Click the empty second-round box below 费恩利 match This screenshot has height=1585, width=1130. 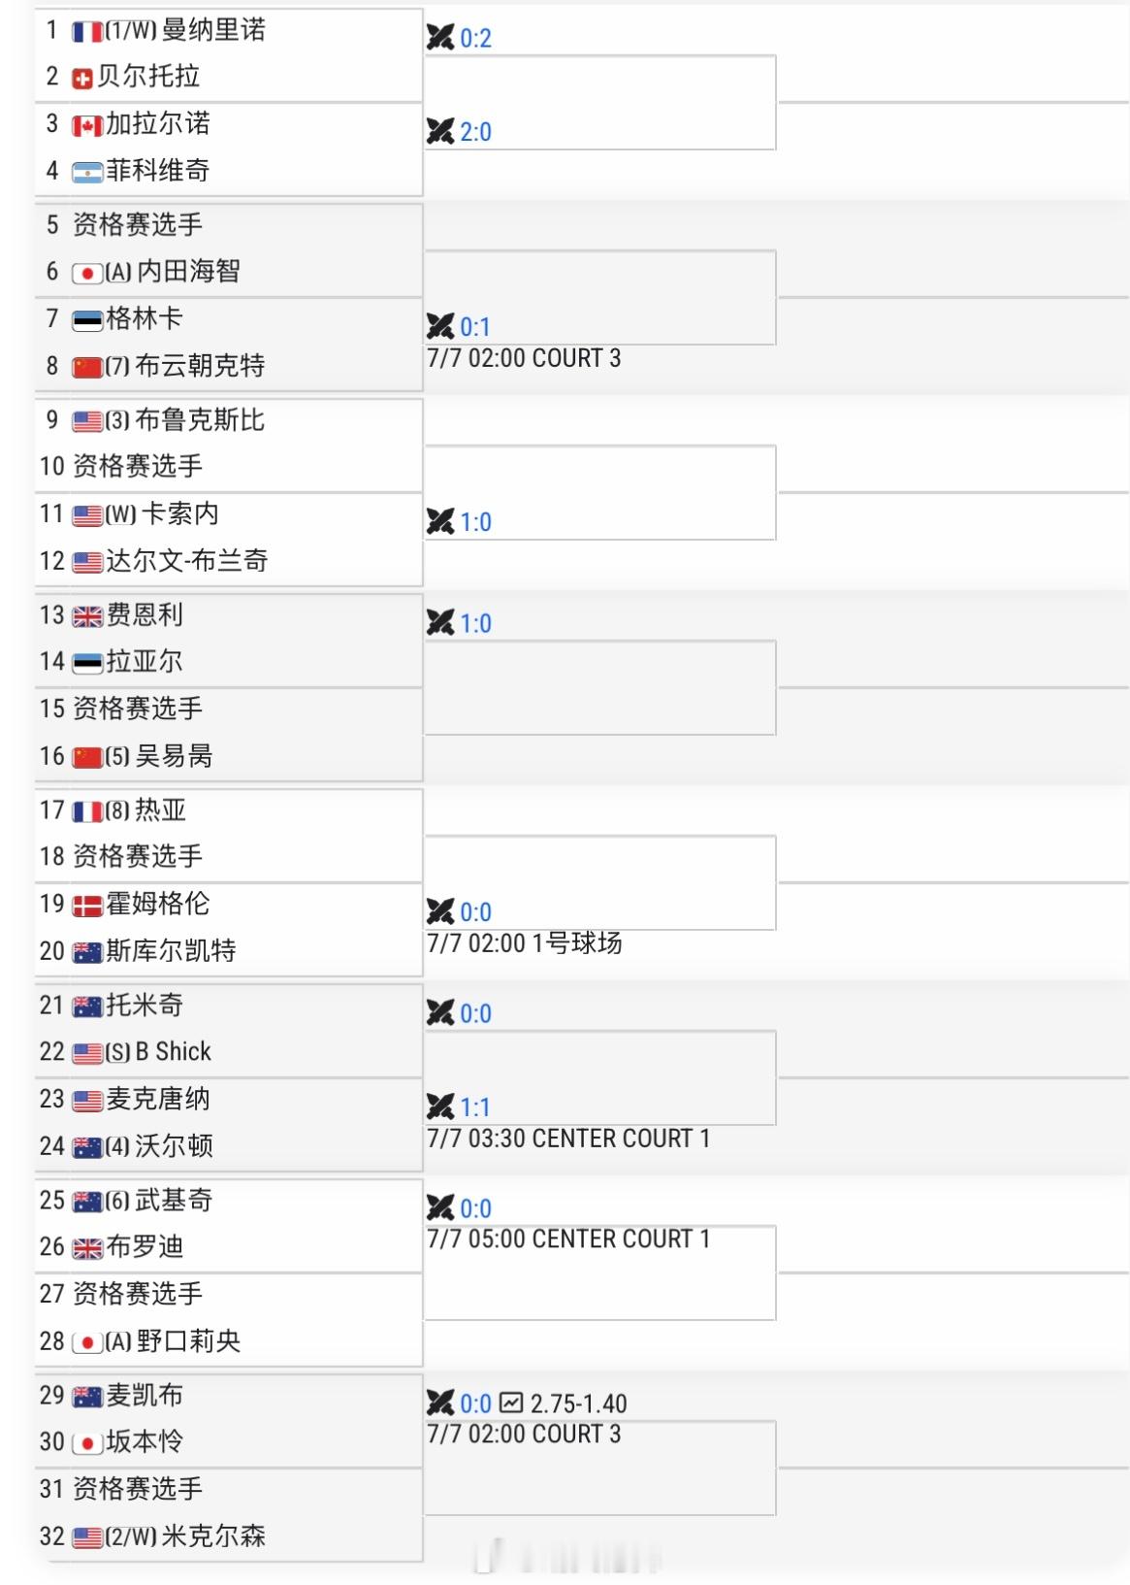click(600, 687)
